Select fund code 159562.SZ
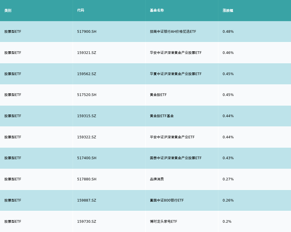291x232 pixels. (87, 74)
